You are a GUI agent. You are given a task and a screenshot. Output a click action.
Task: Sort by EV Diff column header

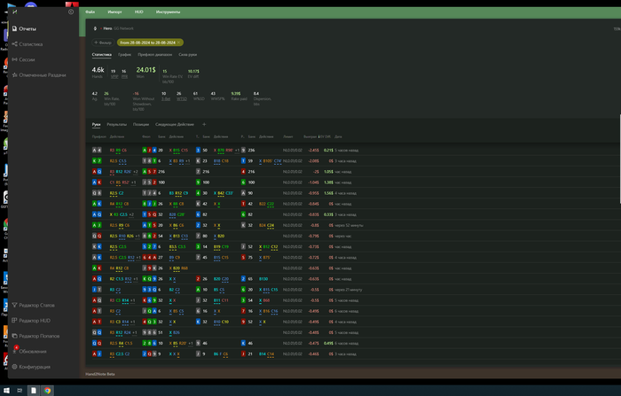326,136
